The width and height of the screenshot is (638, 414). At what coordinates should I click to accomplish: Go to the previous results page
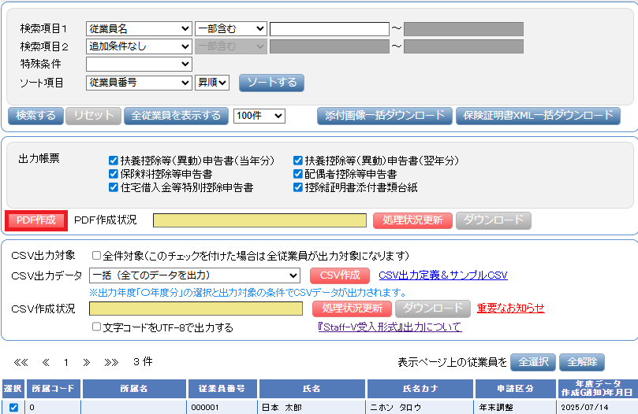46,363
